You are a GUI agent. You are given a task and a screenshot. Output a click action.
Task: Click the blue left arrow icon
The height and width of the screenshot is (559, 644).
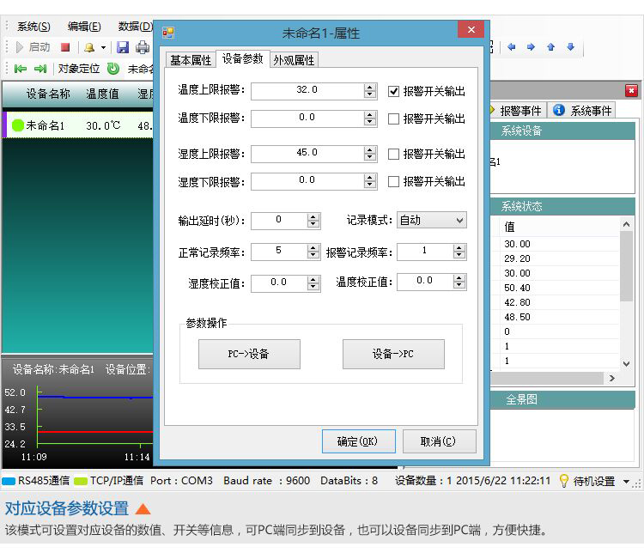512,47
